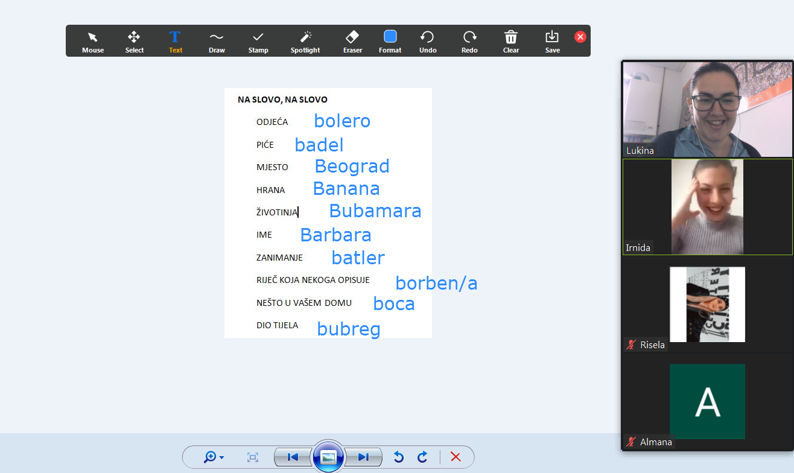Delete the image with red X in viewer
Viewport: 794px width, 473px height.
[456, 457]
